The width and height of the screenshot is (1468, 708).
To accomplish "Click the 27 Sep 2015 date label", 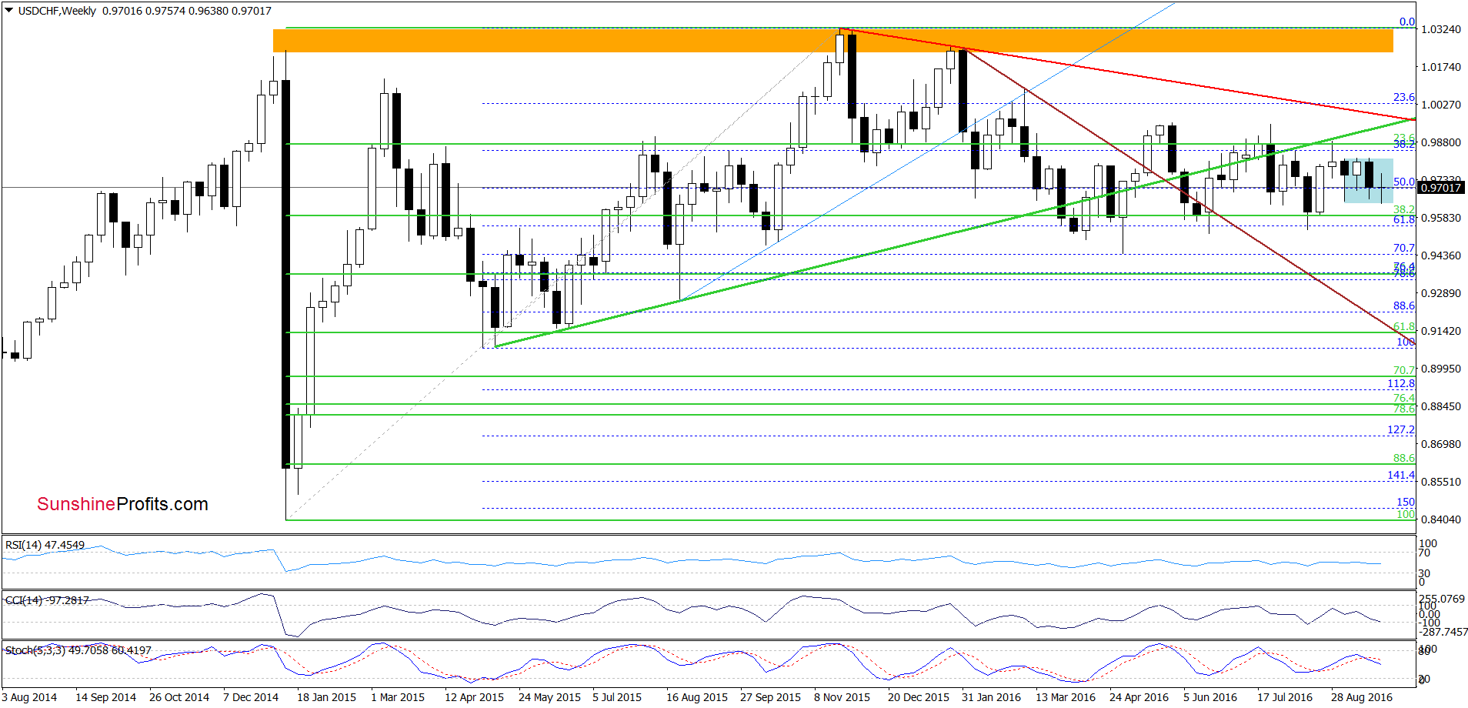I will point(770,697).
